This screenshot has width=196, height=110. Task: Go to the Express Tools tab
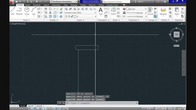pos(112,5)
